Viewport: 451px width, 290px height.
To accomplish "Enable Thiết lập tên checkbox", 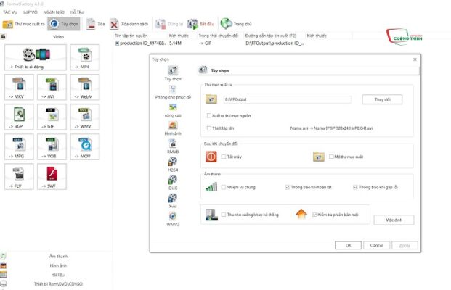I will tap(209, 128).
